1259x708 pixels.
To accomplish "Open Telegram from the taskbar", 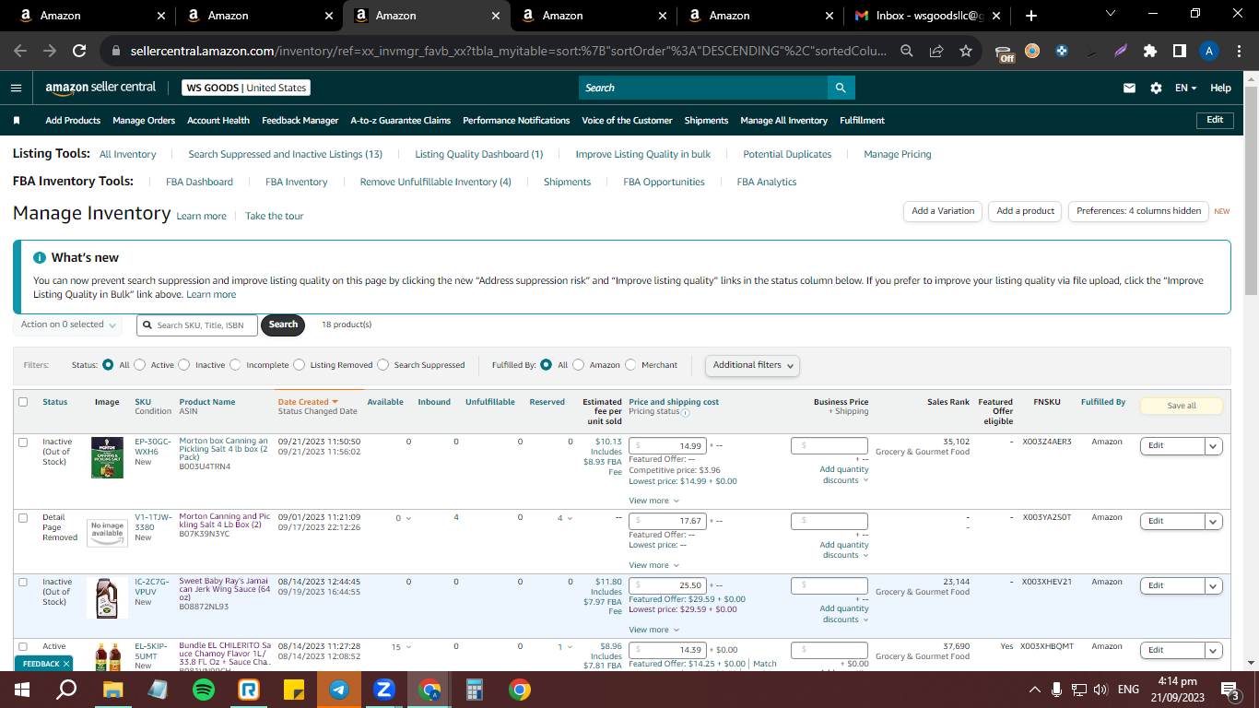I will tap(339, 690).
